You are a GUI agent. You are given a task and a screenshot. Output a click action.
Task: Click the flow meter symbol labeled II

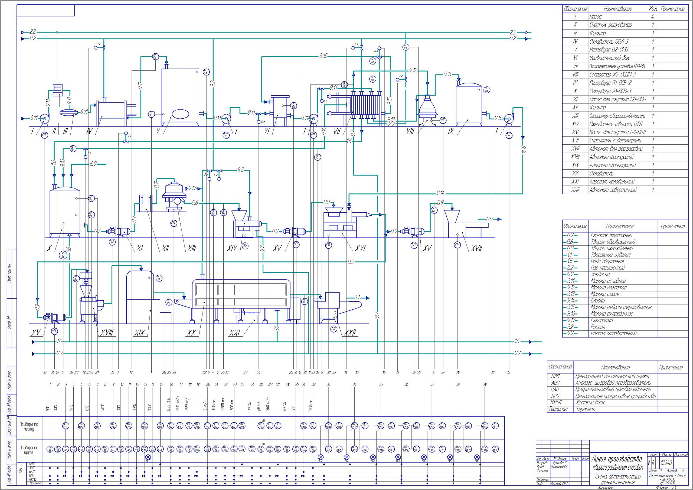pyautogui.click(x=58, y=90)
